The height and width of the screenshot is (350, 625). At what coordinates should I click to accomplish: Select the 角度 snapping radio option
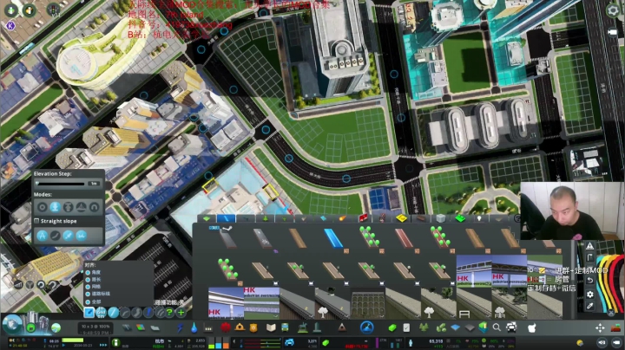tap(88, 272)
